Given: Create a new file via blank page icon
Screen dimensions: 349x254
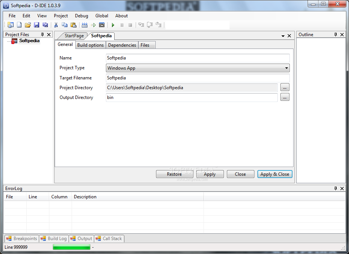Looking at the screenshot, I should point(19,25).
